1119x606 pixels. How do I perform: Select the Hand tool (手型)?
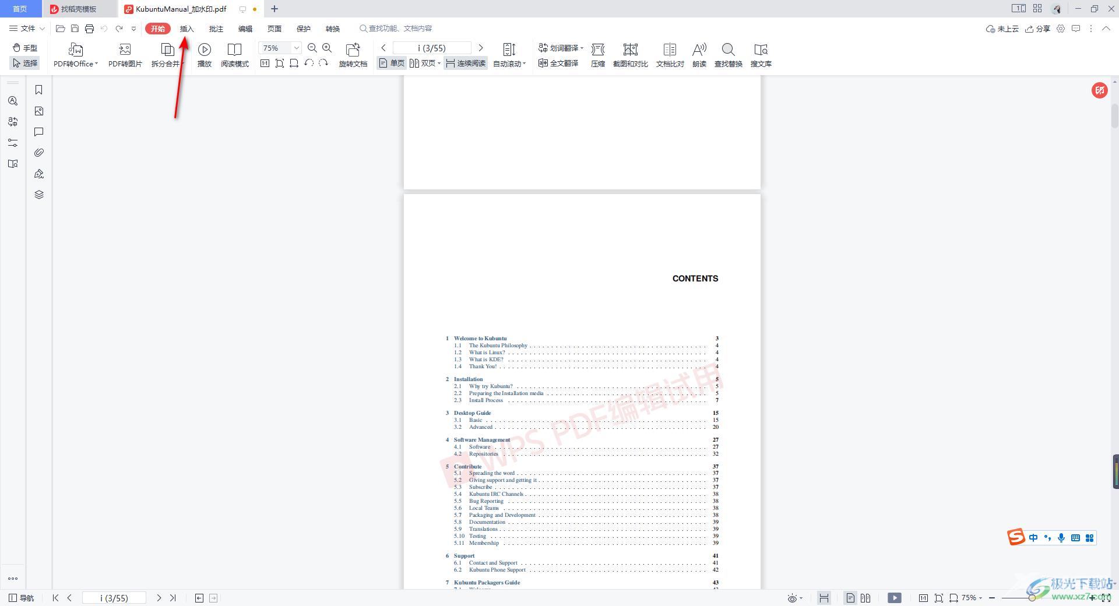(25, 48)
